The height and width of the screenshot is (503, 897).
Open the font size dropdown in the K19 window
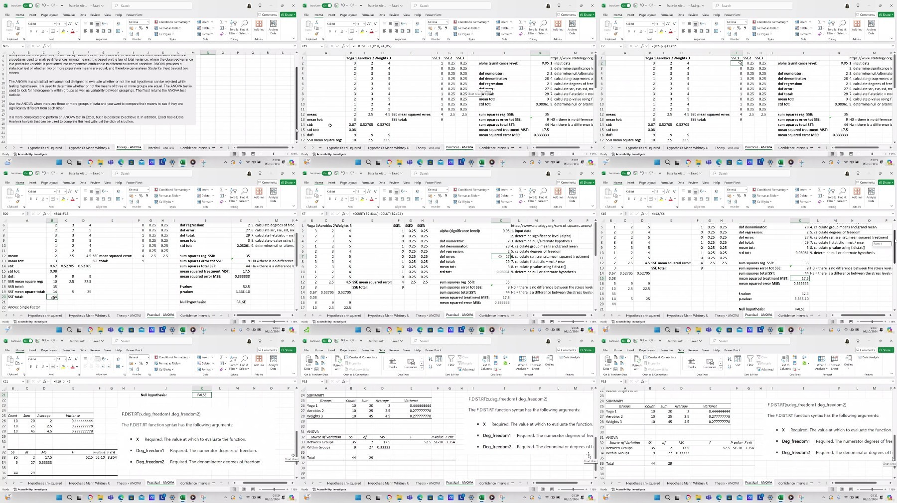(364, 24)
